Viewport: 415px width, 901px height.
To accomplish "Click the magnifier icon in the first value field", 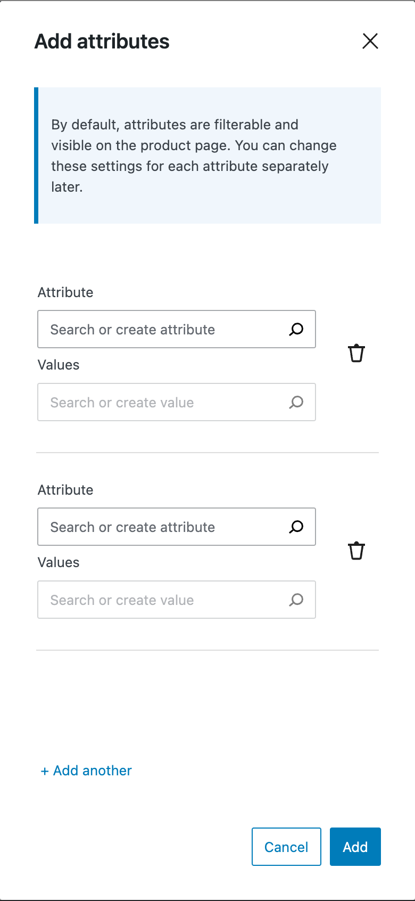I will (x=296, y=403).
